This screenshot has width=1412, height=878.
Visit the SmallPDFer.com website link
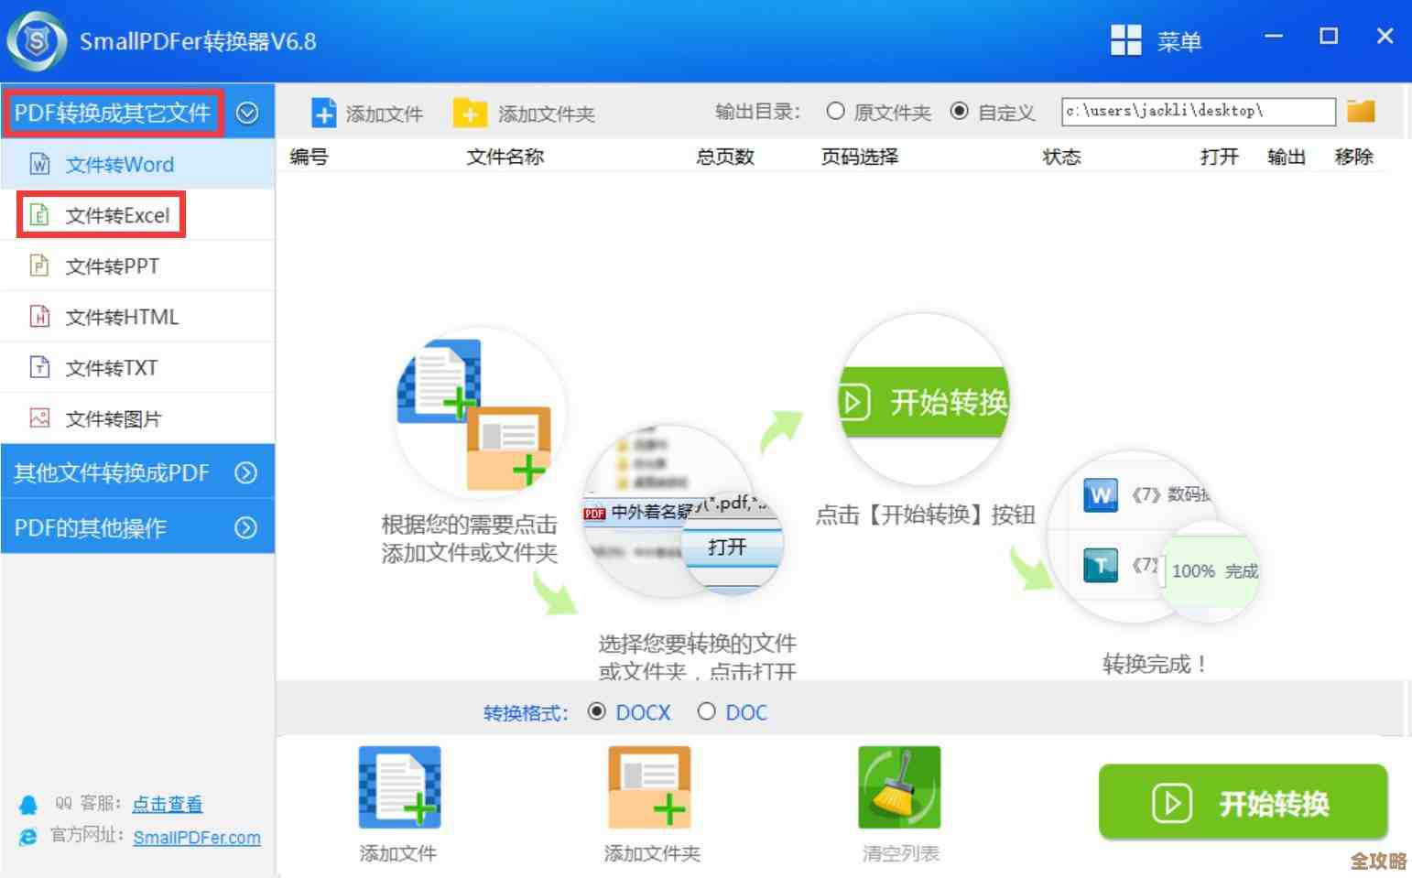197,838
